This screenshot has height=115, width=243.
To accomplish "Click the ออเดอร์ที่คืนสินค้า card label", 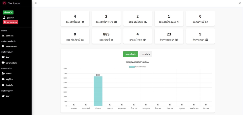I will point(167,22).
